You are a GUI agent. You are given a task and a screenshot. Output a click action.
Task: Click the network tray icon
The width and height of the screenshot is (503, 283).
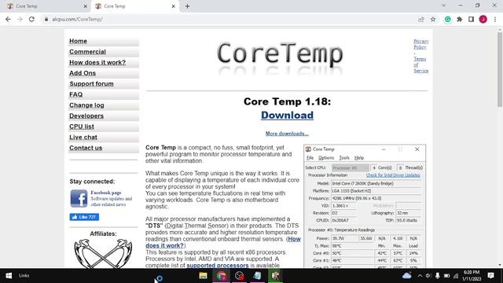point(456,276)
